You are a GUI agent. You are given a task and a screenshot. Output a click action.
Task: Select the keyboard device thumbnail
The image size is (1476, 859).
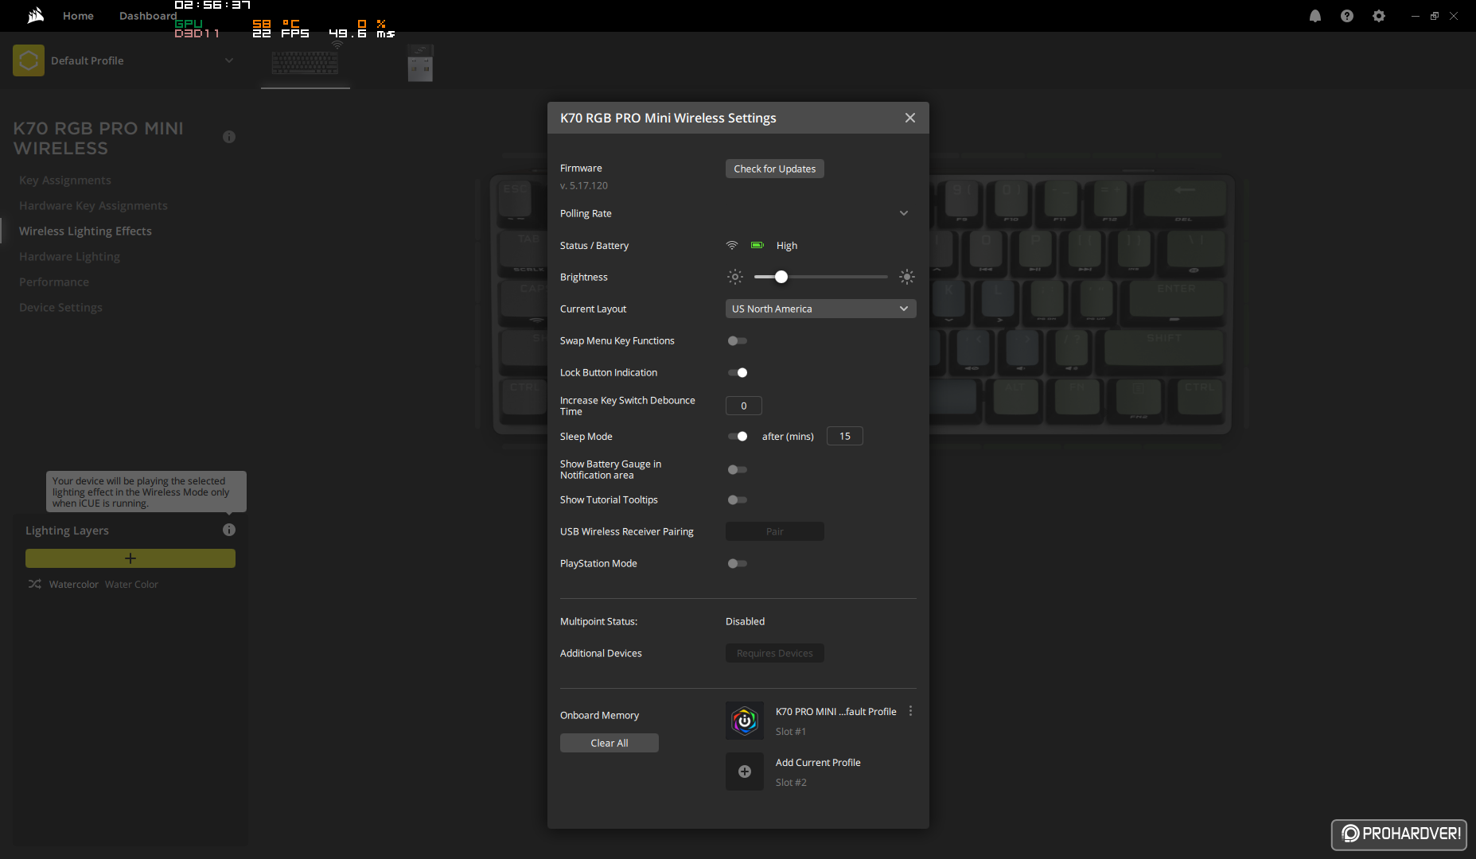[x=306, y=63]
